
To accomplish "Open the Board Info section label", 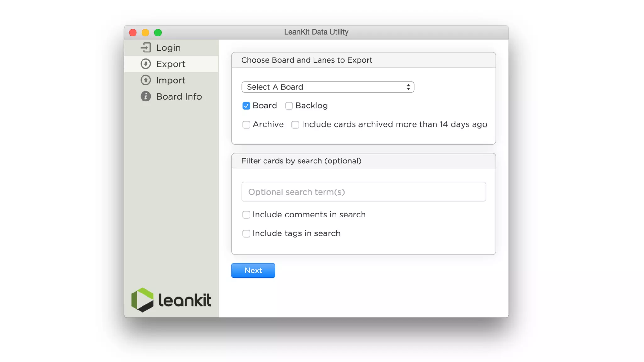I will (179, 96).
